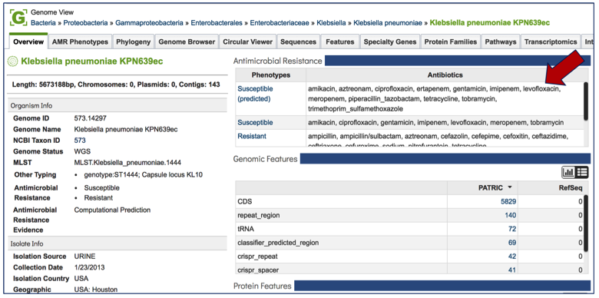Image resolution: width=599 pixels, height=298 pixels.
Task: Go to Gammaproteobacteria in the breadcrumb
Action: (x=150, y=23)
